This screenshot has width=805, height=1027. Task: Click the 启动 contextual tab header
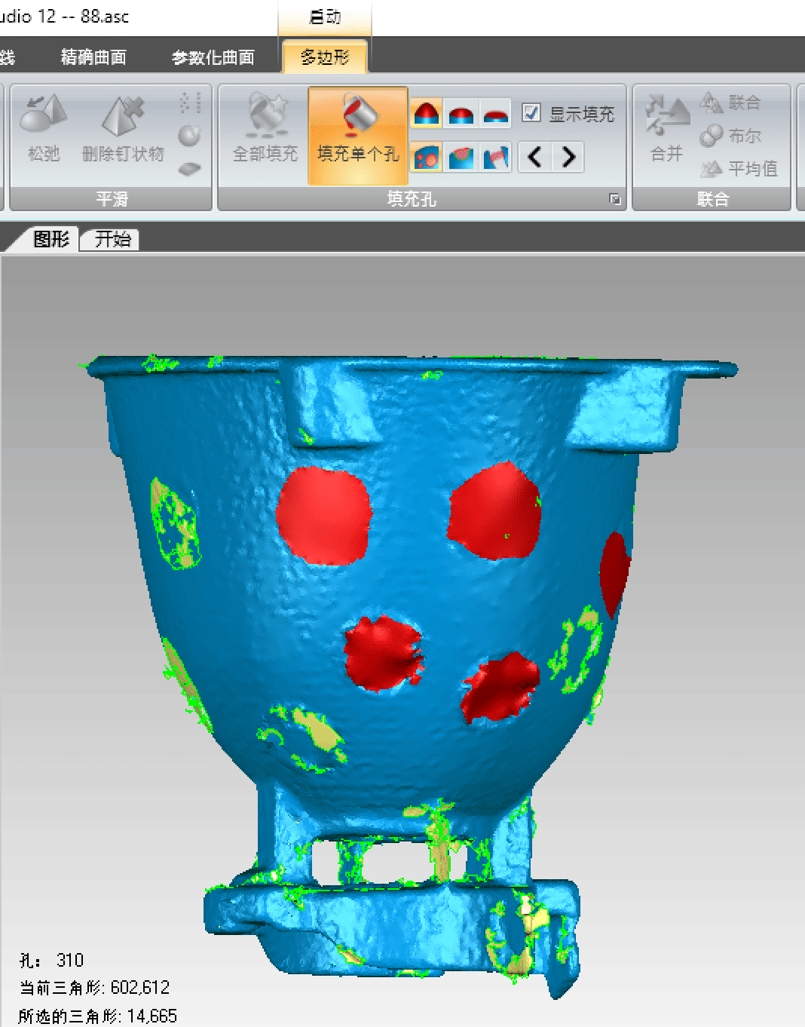pos(325,17)
